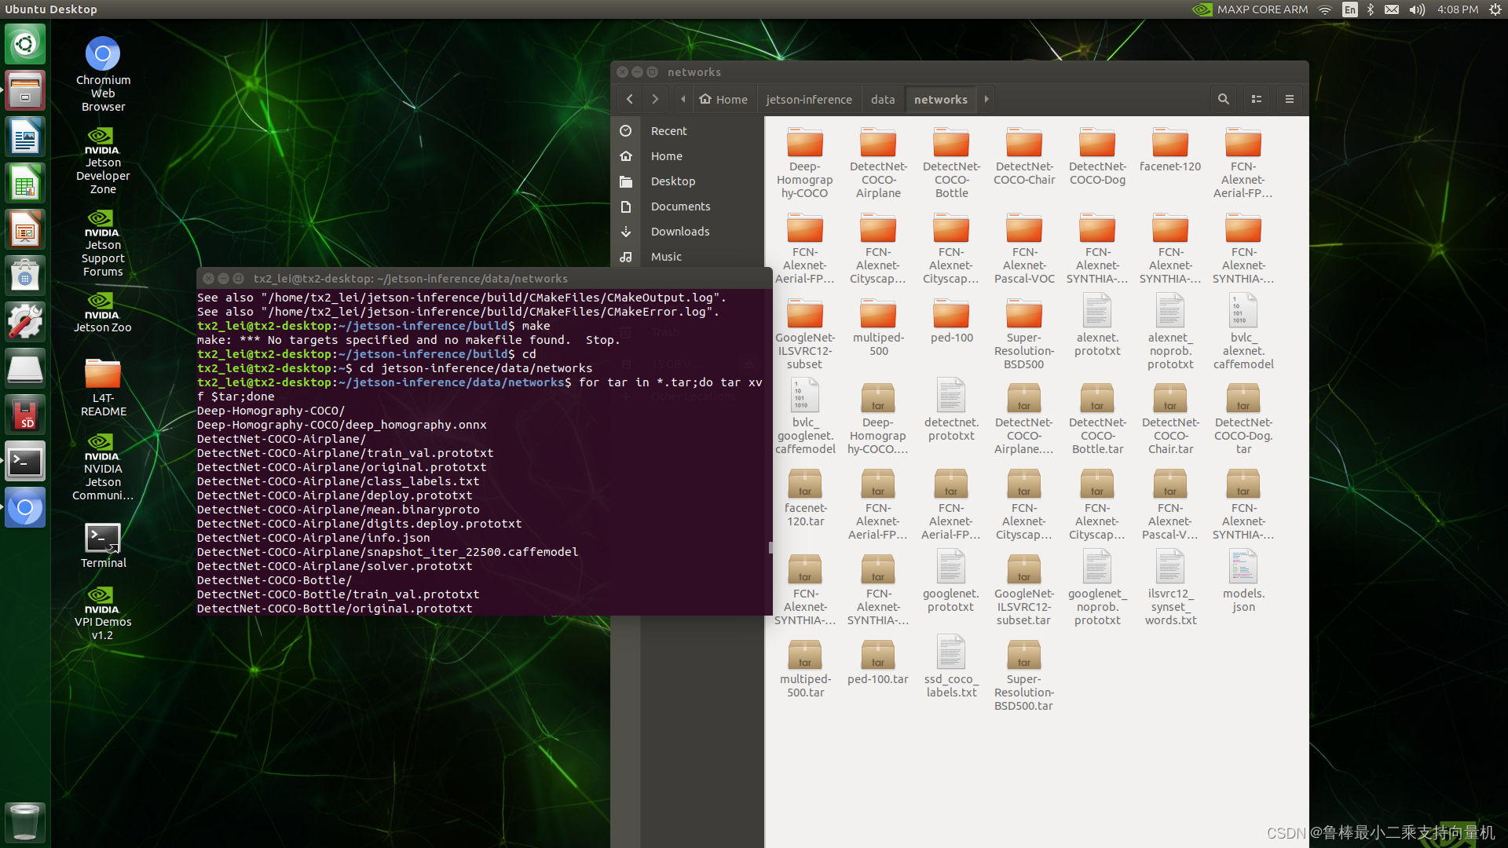Navigate to Home in path bar

[723, 99]
